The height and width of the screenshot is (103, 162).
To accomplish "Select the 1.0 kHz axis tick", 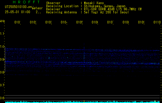I will pos(2,47).
